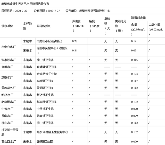
Task: Click residual chlorine value 0.123
Action: click(x=134, y=74)
